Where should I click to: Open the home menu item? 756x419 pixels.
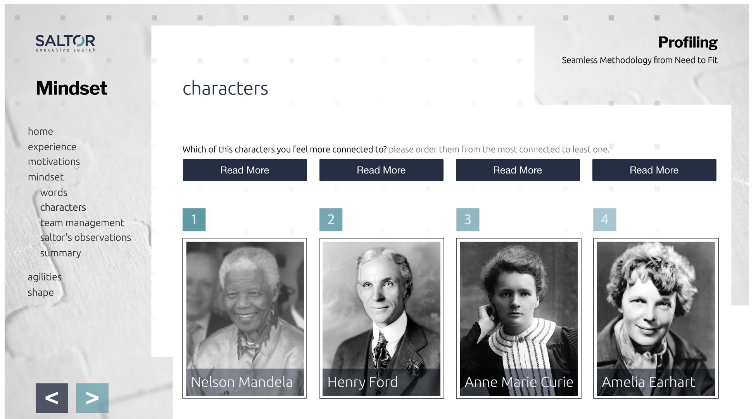point(40,131)
